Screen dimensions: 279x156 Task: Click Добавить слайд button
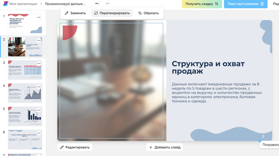(x=165, y=147)
